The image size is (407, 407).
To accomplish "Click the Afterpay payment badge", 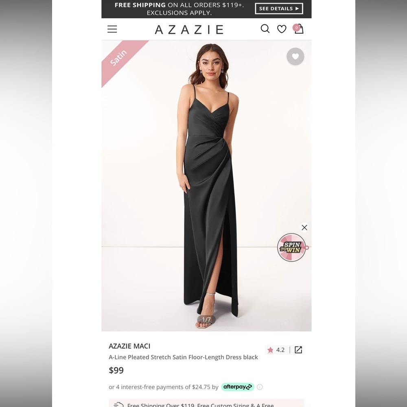I will 237,387.
